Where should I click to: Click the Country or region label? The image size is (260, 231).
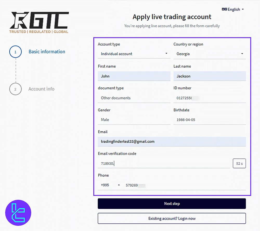[x=188, y=44]
